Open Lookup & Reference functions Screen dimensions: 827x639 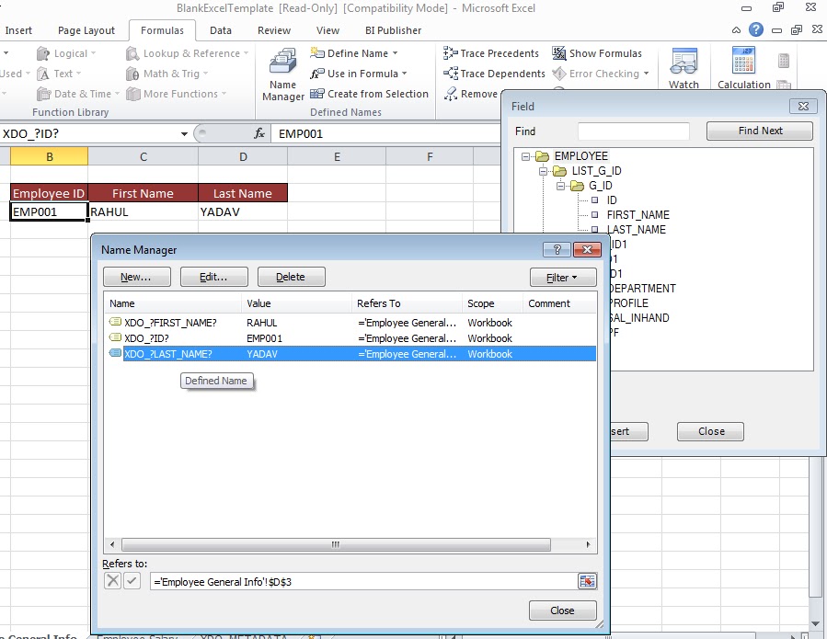187,53
